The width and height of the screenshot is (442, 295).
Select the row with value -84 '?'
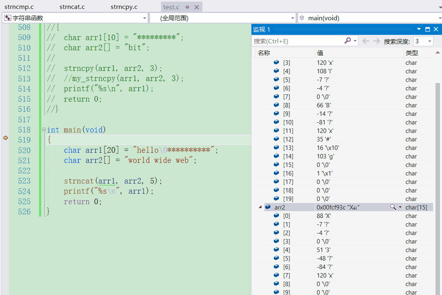344,267
